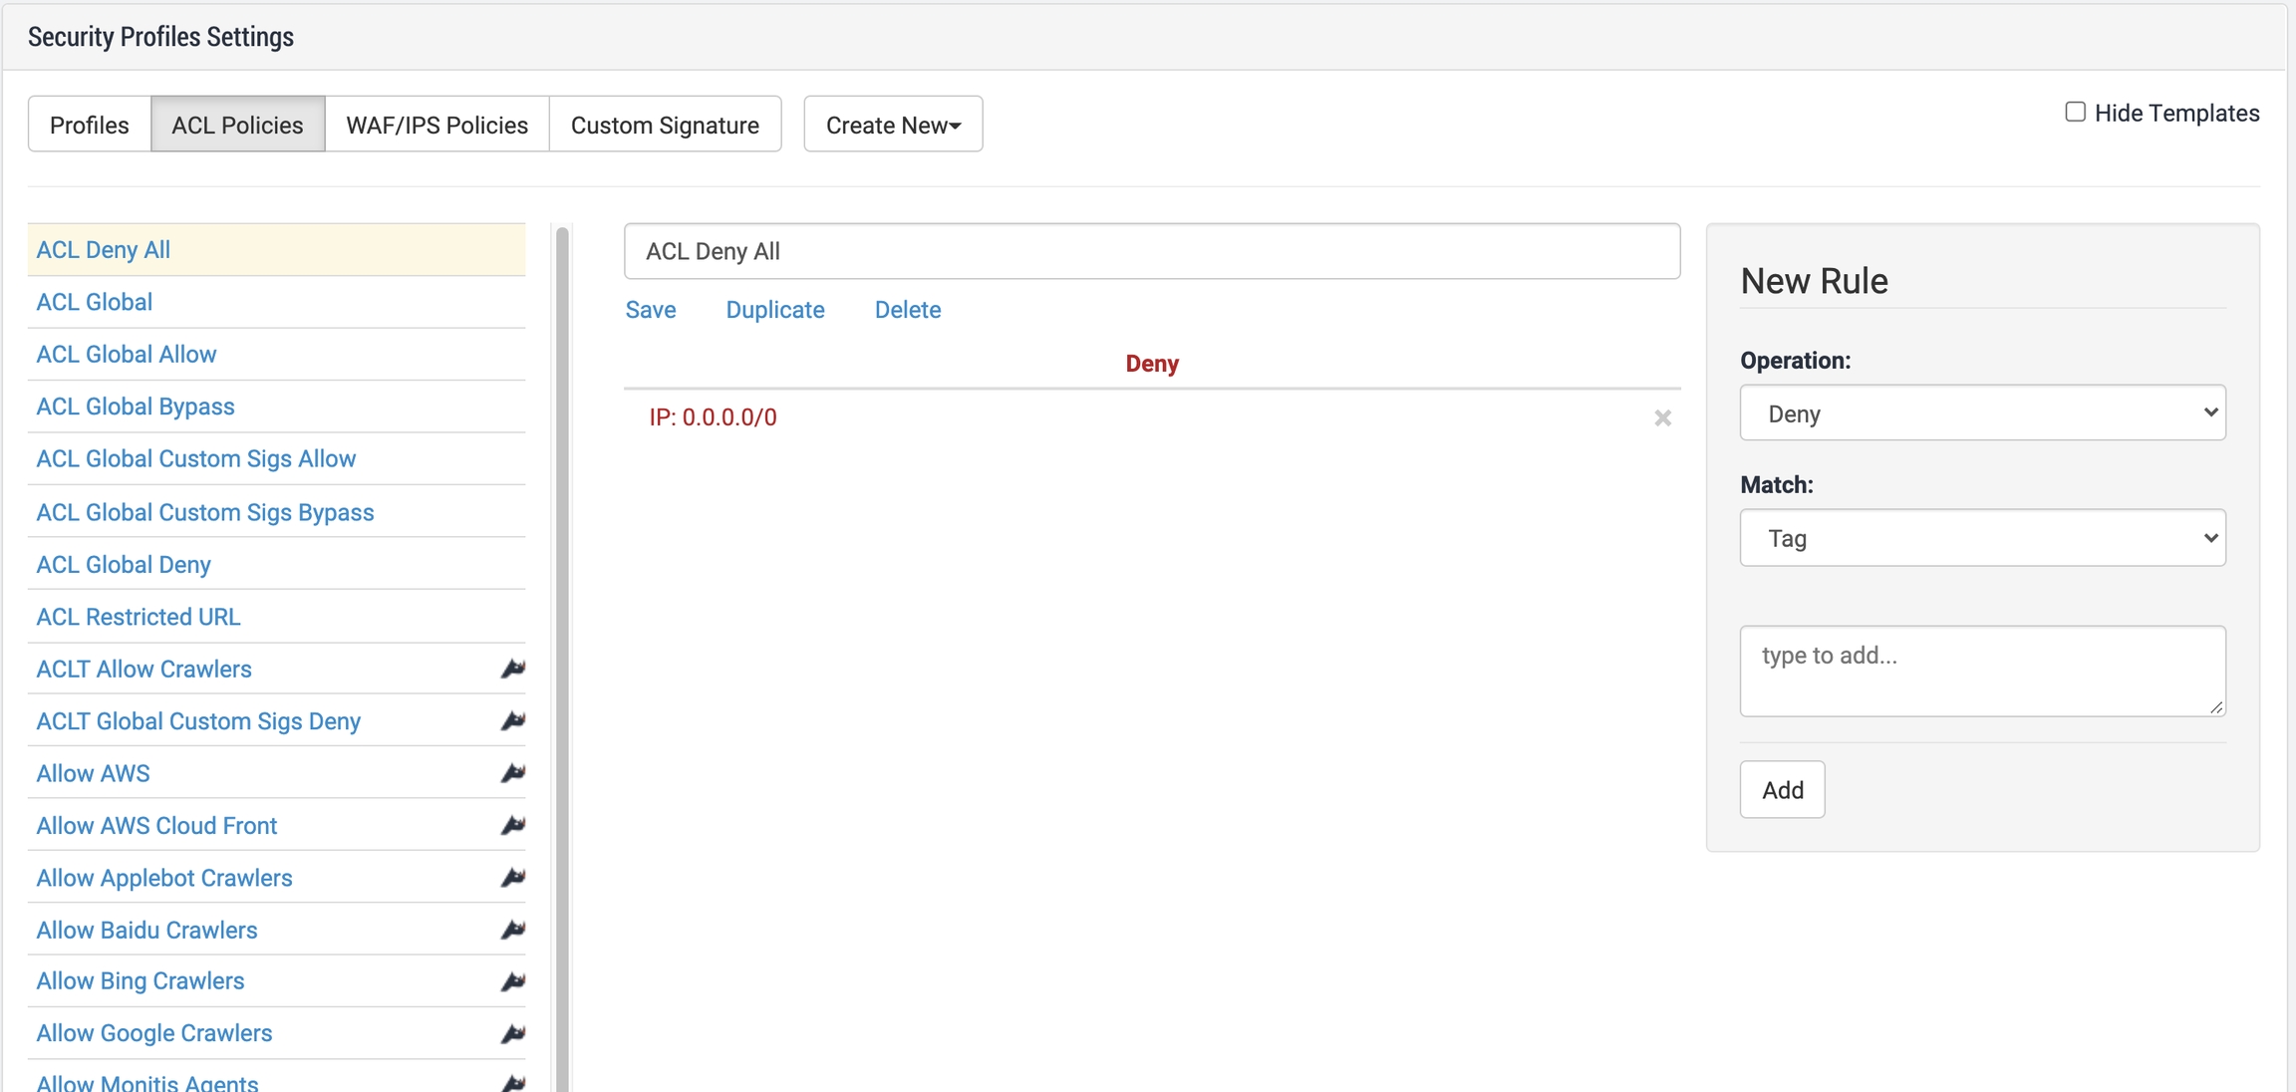Click the policy list vertical scrollbar
This screenshot has width=2296, height=1092.
(562, 648)
